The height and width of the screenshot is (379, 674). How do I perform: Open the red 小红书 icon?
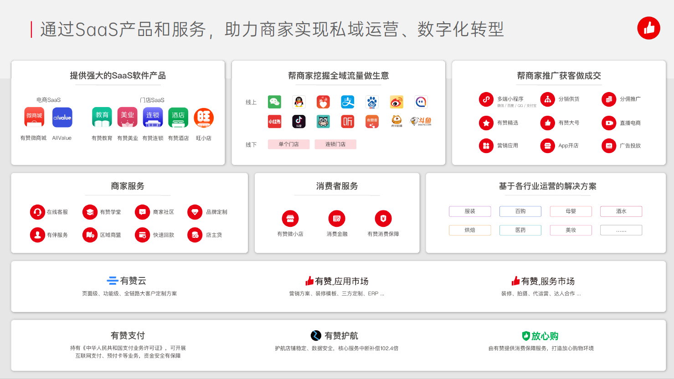pyautogui.click(x=274, y=122)
